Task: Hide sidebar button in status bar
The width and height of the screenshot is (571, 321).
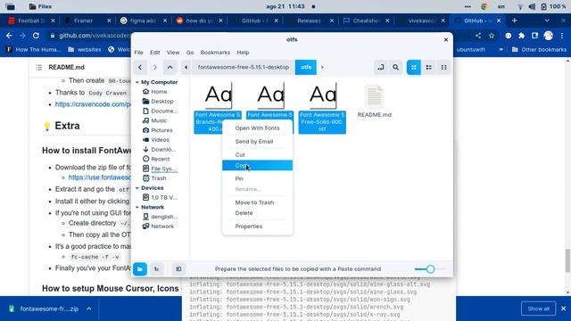Action: (x=178, y=269)
